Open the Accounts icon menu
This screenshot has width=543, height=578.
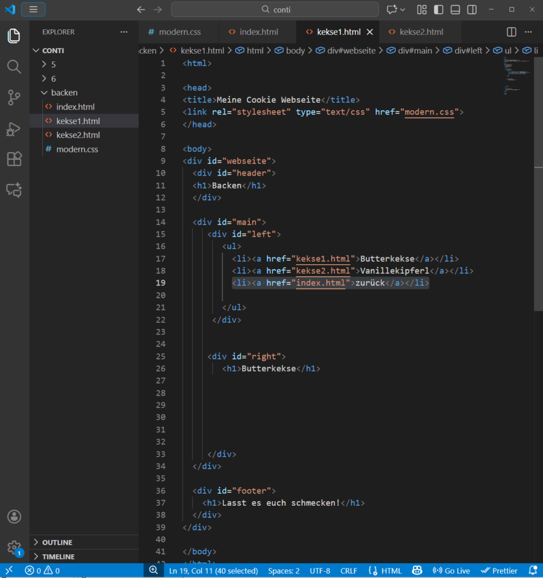point(14,516)
